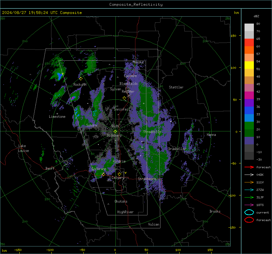The image size is (272, 254).
Task: Click the -30 value on the dBZ scale
Action: (259, 159)
